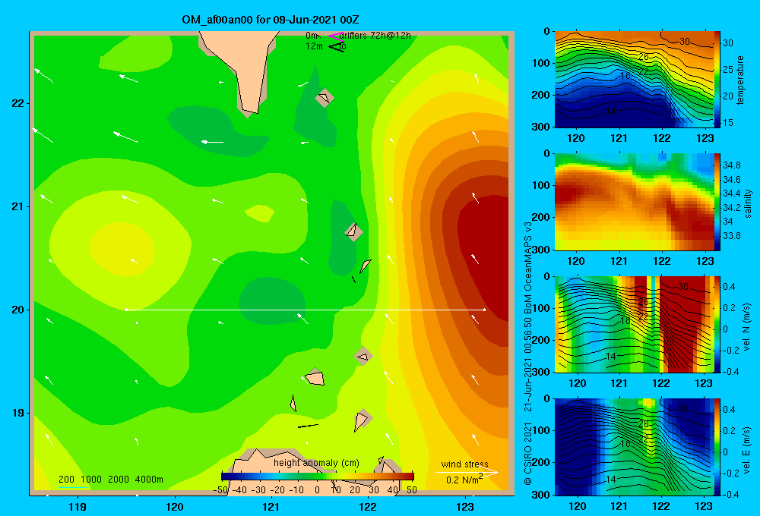Viewport: 760px width, 516px height.
Task: Click the vel. E color scale bar
Action: 717,447
